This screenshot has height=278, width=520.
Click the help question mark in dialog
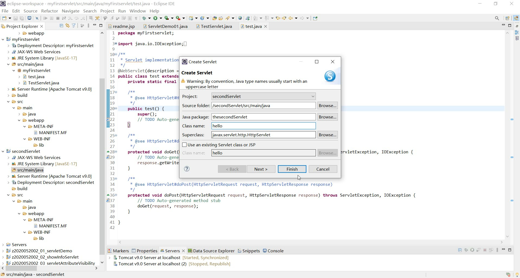coord(187,169)
